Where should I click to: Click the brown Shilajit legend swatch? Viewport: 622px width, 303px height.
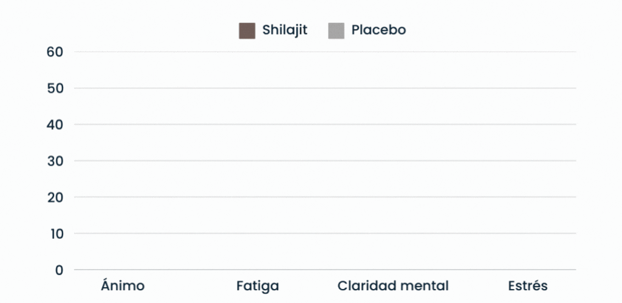247,30
